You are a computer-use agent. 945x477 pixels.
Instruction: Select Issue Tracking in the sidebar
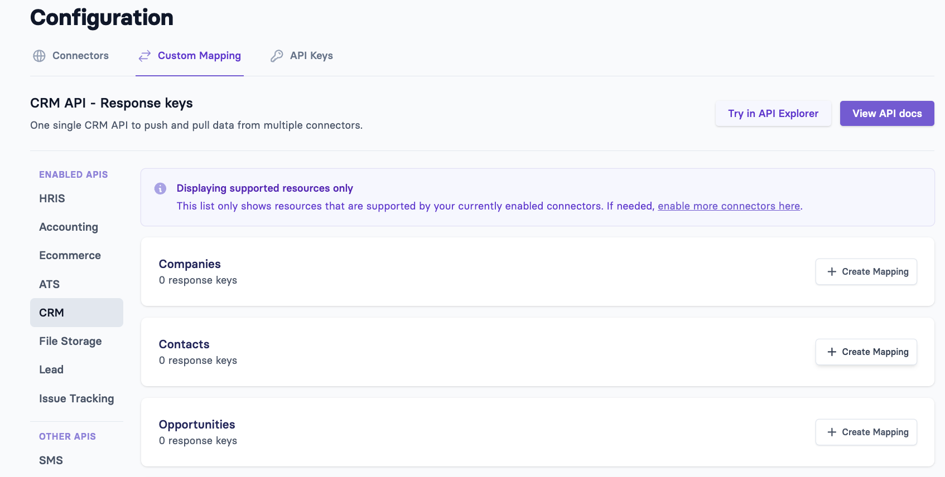coord(76,399)
